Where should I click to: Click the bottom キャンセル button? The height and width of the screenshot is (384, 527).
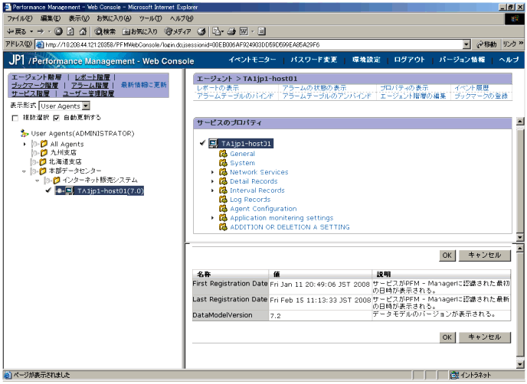(x=484, y=337)
